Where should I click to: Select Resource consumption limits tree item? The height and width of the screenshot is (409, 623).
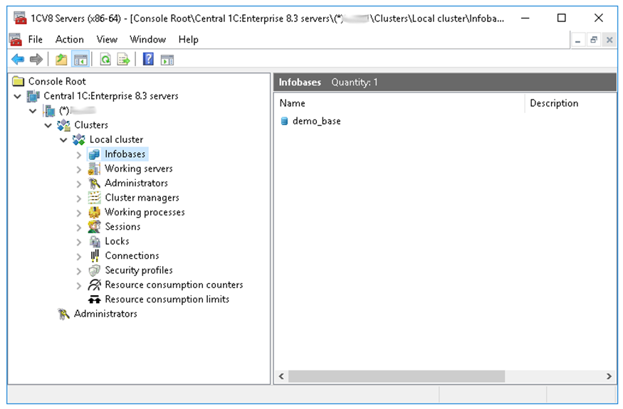167,299
